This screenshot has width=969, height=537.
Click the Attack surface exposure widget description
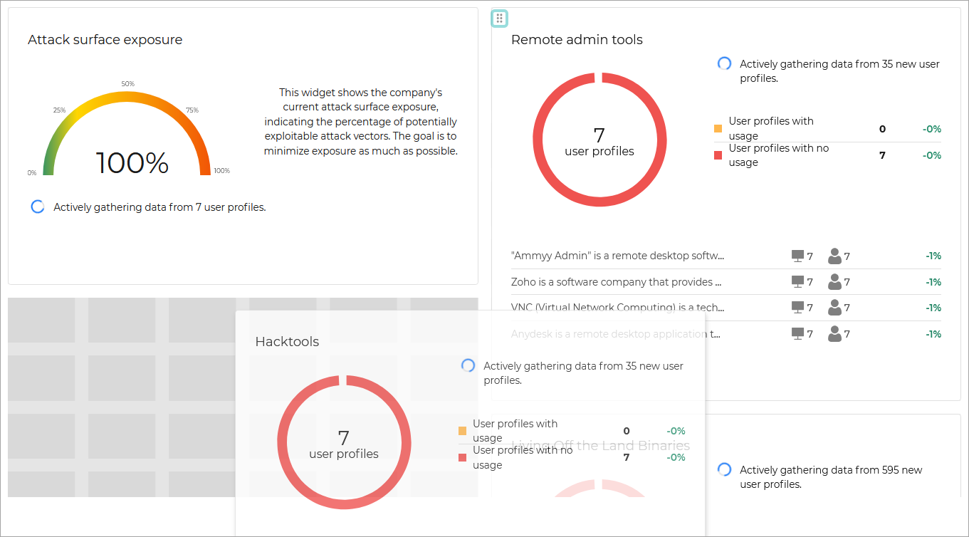coord(360,122)
